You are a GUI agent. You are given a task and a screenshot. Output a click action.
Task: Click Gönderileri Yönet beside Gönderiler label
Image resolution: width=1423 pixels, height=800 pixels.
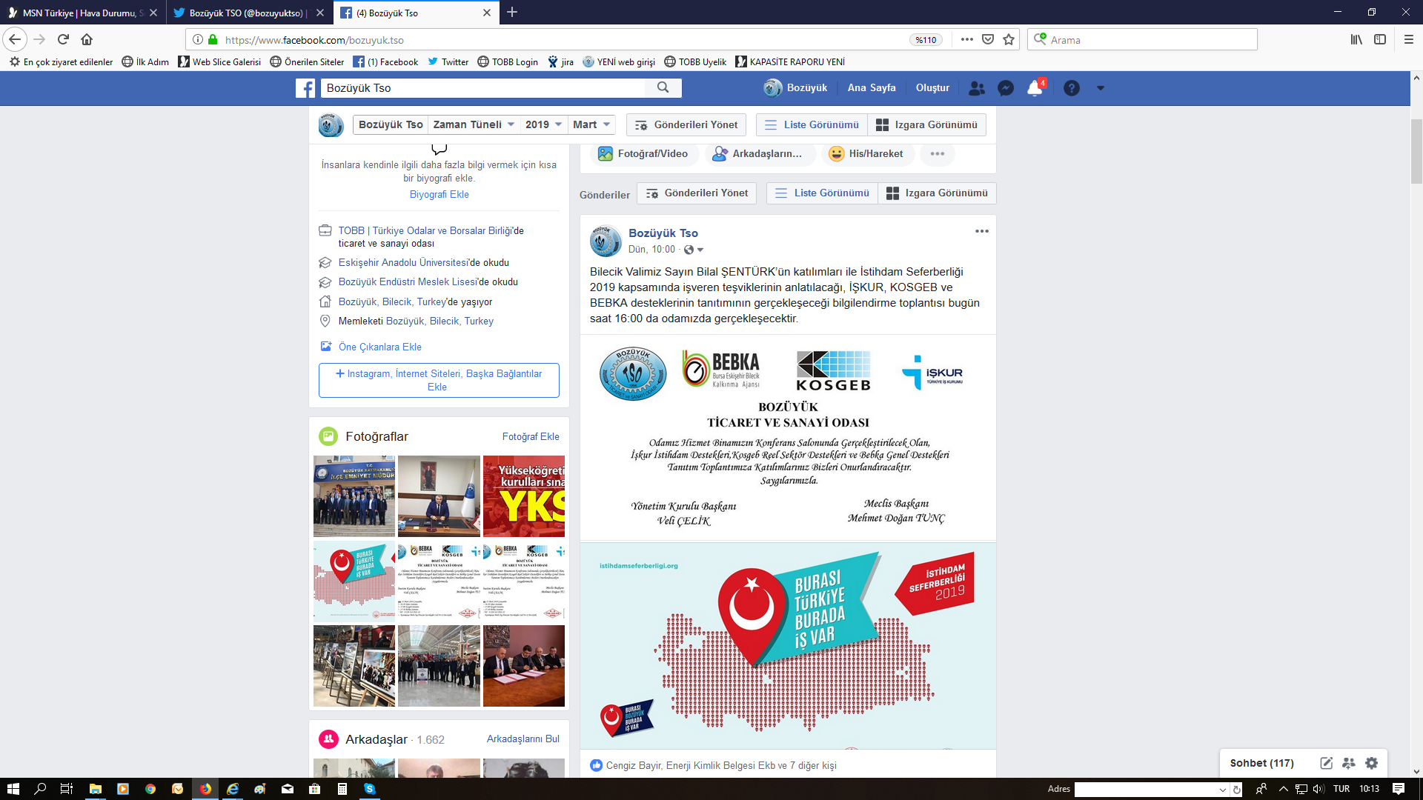(x=696, y=193)
